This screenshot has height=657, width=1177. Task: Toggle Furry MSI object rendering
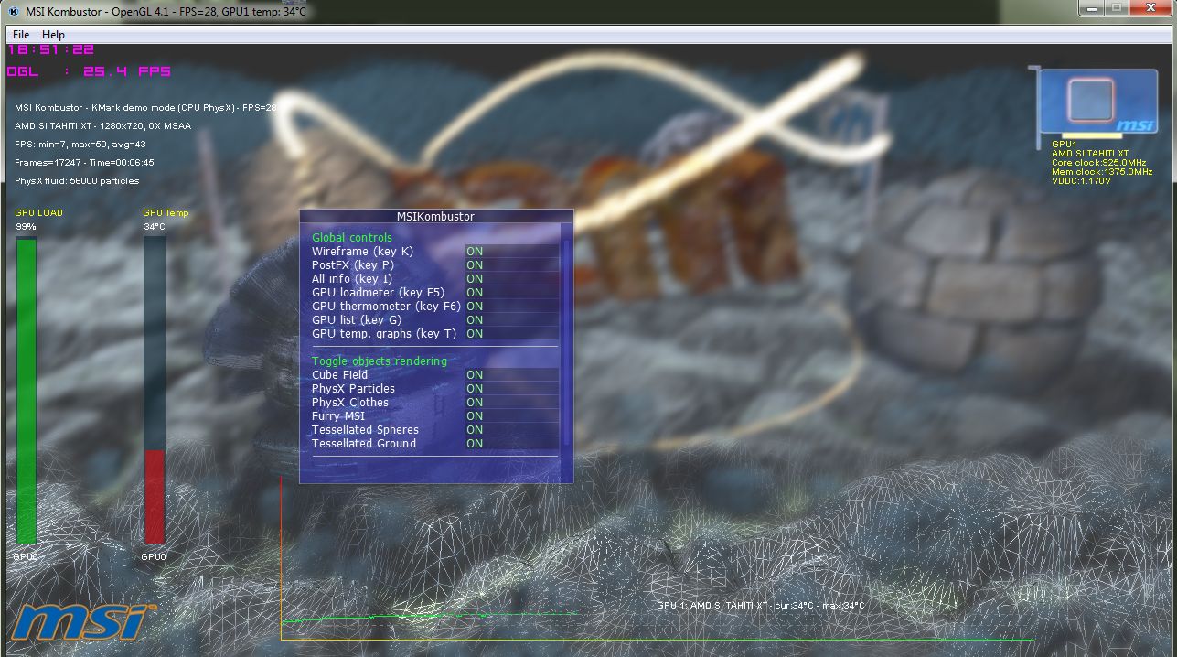[475, 416]
